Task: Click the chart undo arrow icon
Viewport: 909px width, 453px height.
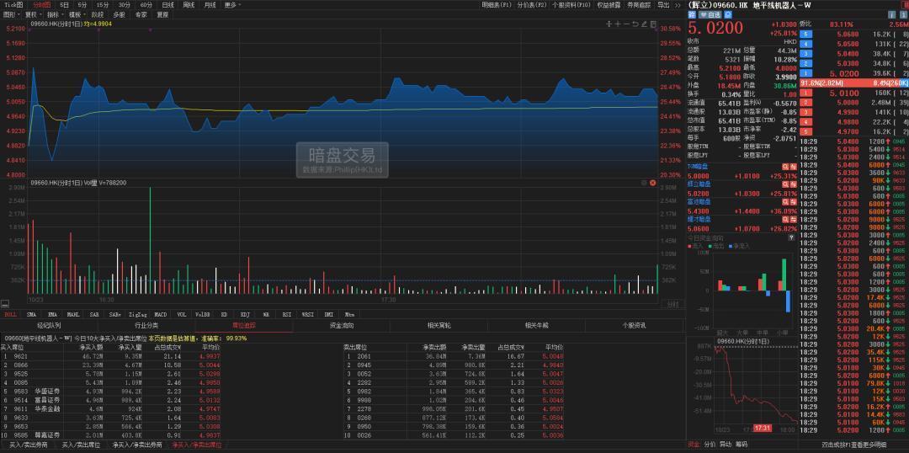Action: pyautogui.click(x=635, y=24)
